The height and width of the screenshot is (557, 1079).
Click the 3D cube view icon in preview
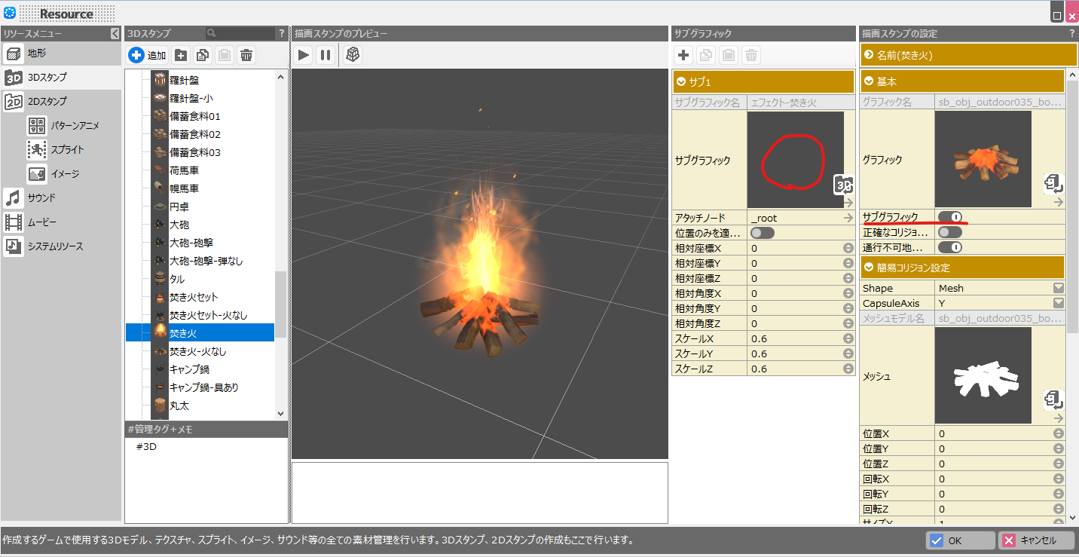click(353, 54)
